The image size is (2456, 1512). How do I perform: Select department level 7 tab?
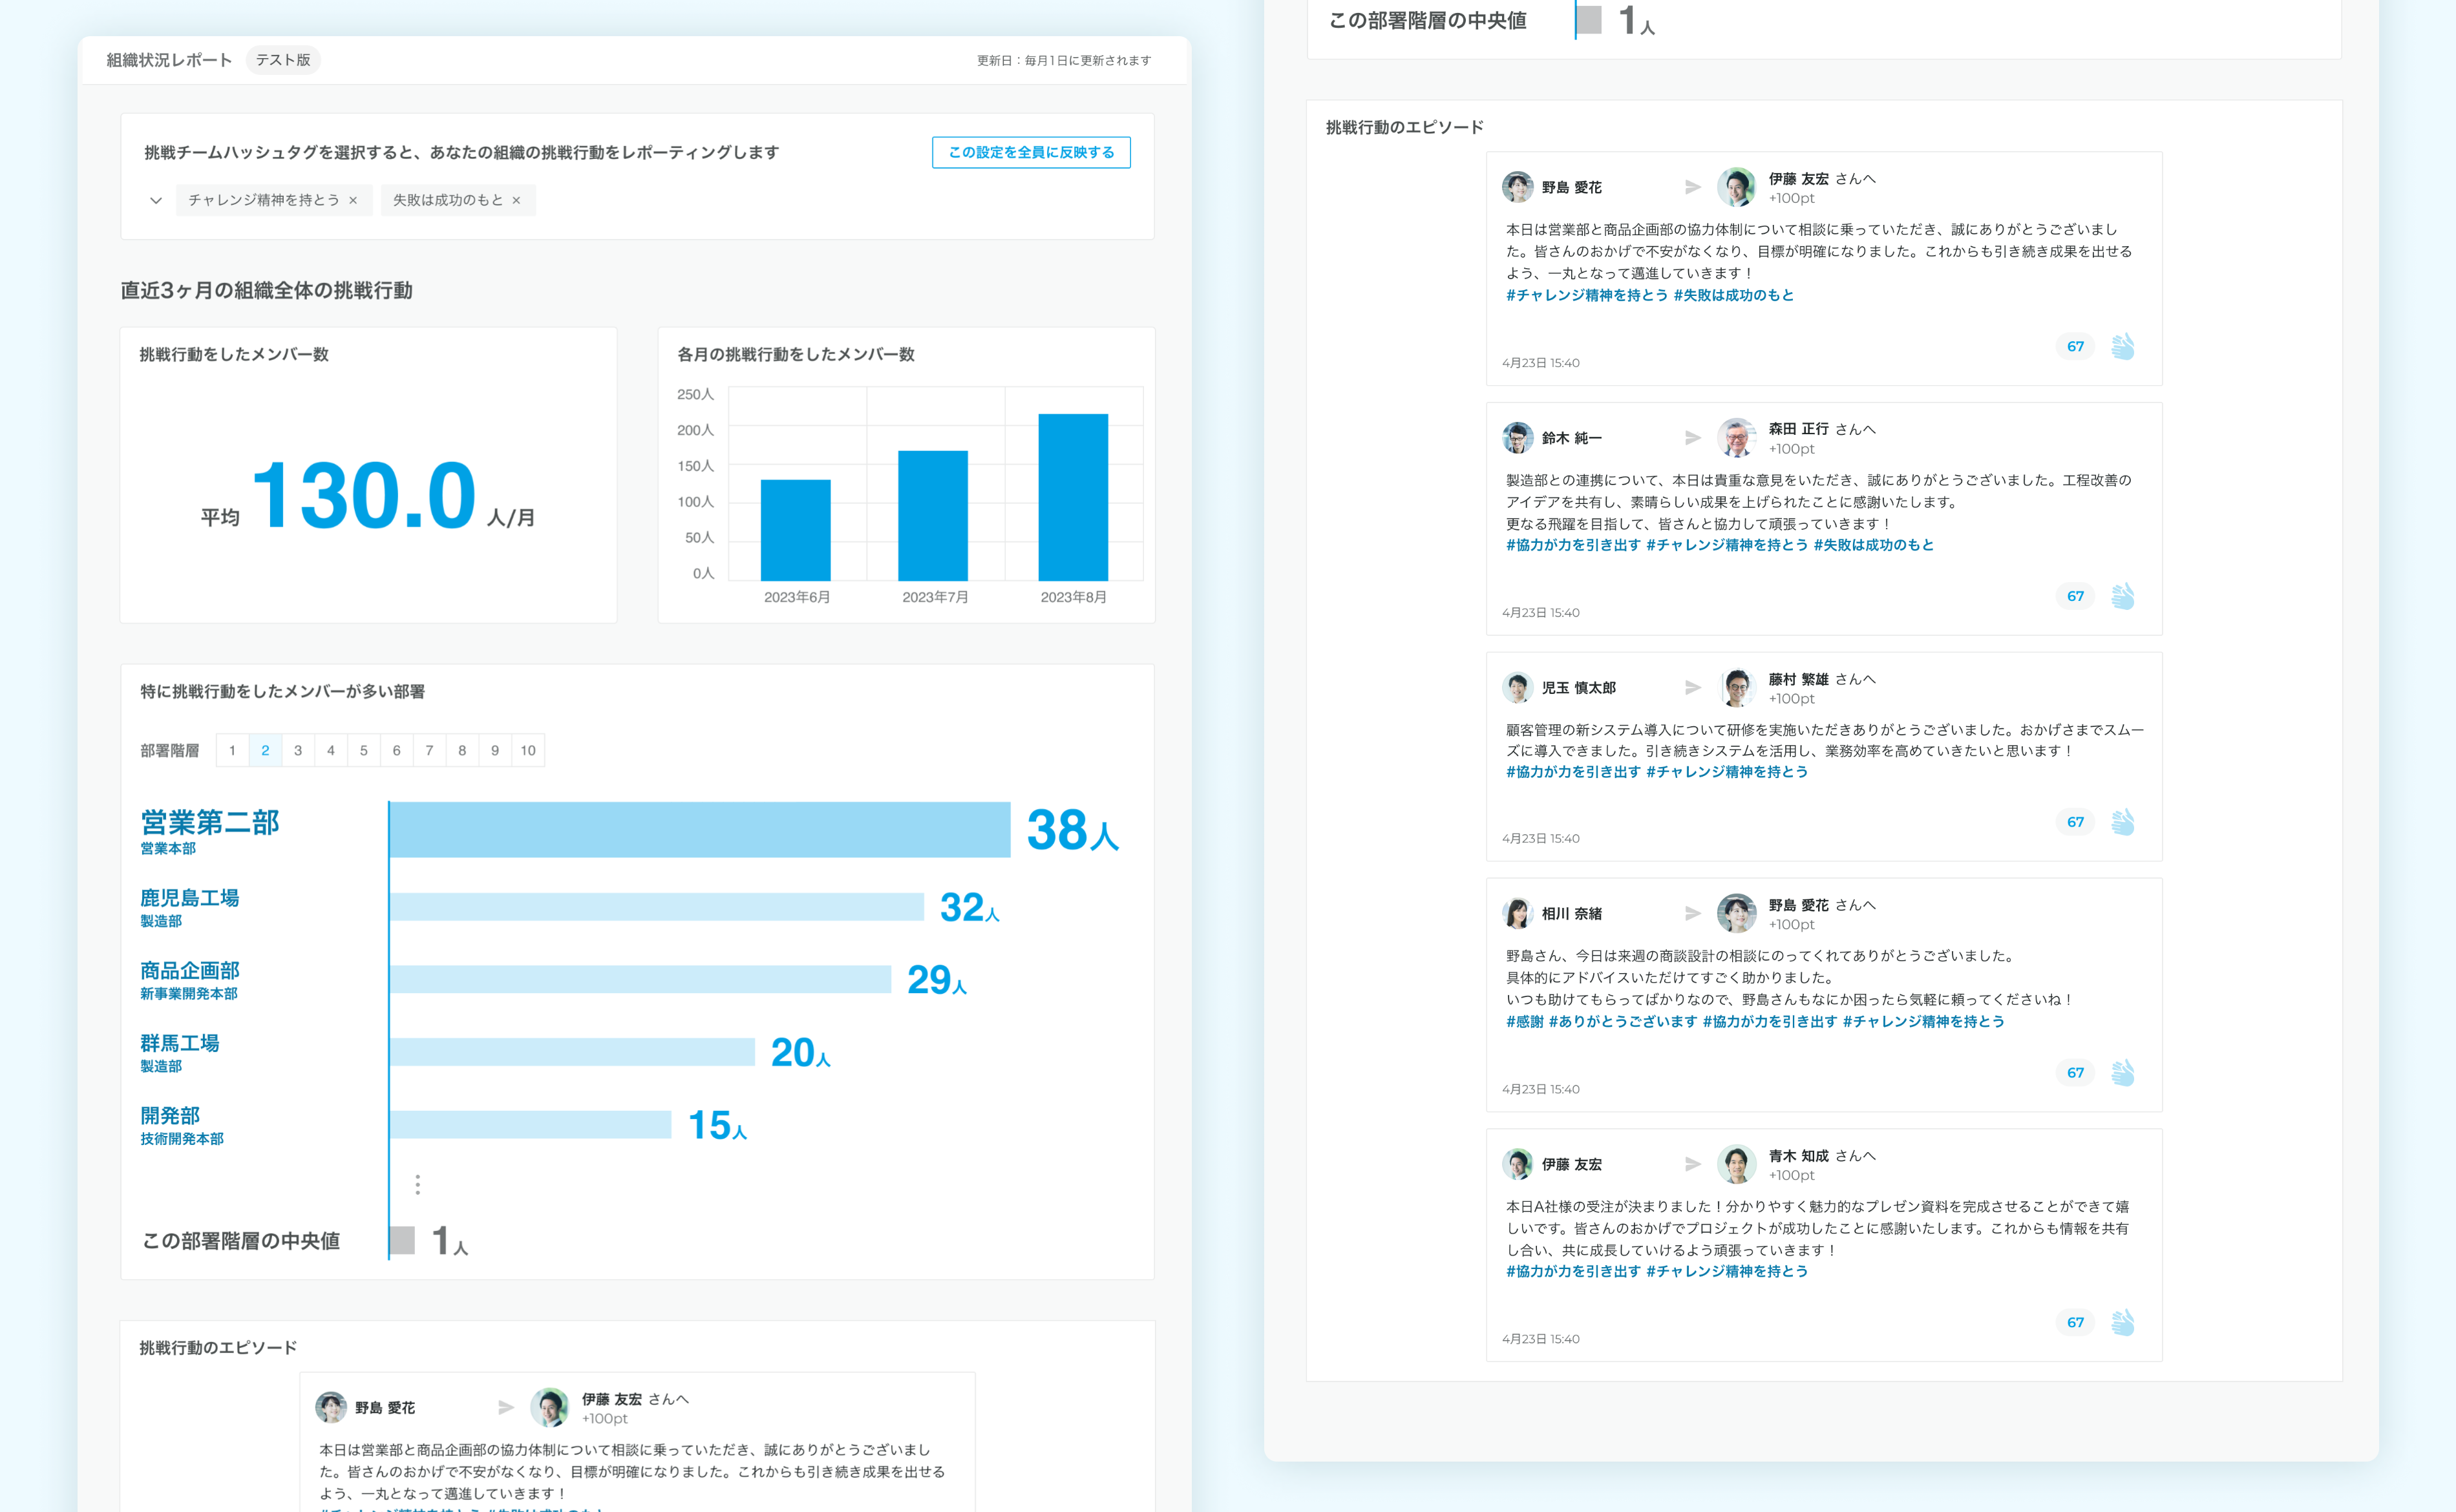click(430, 750)
